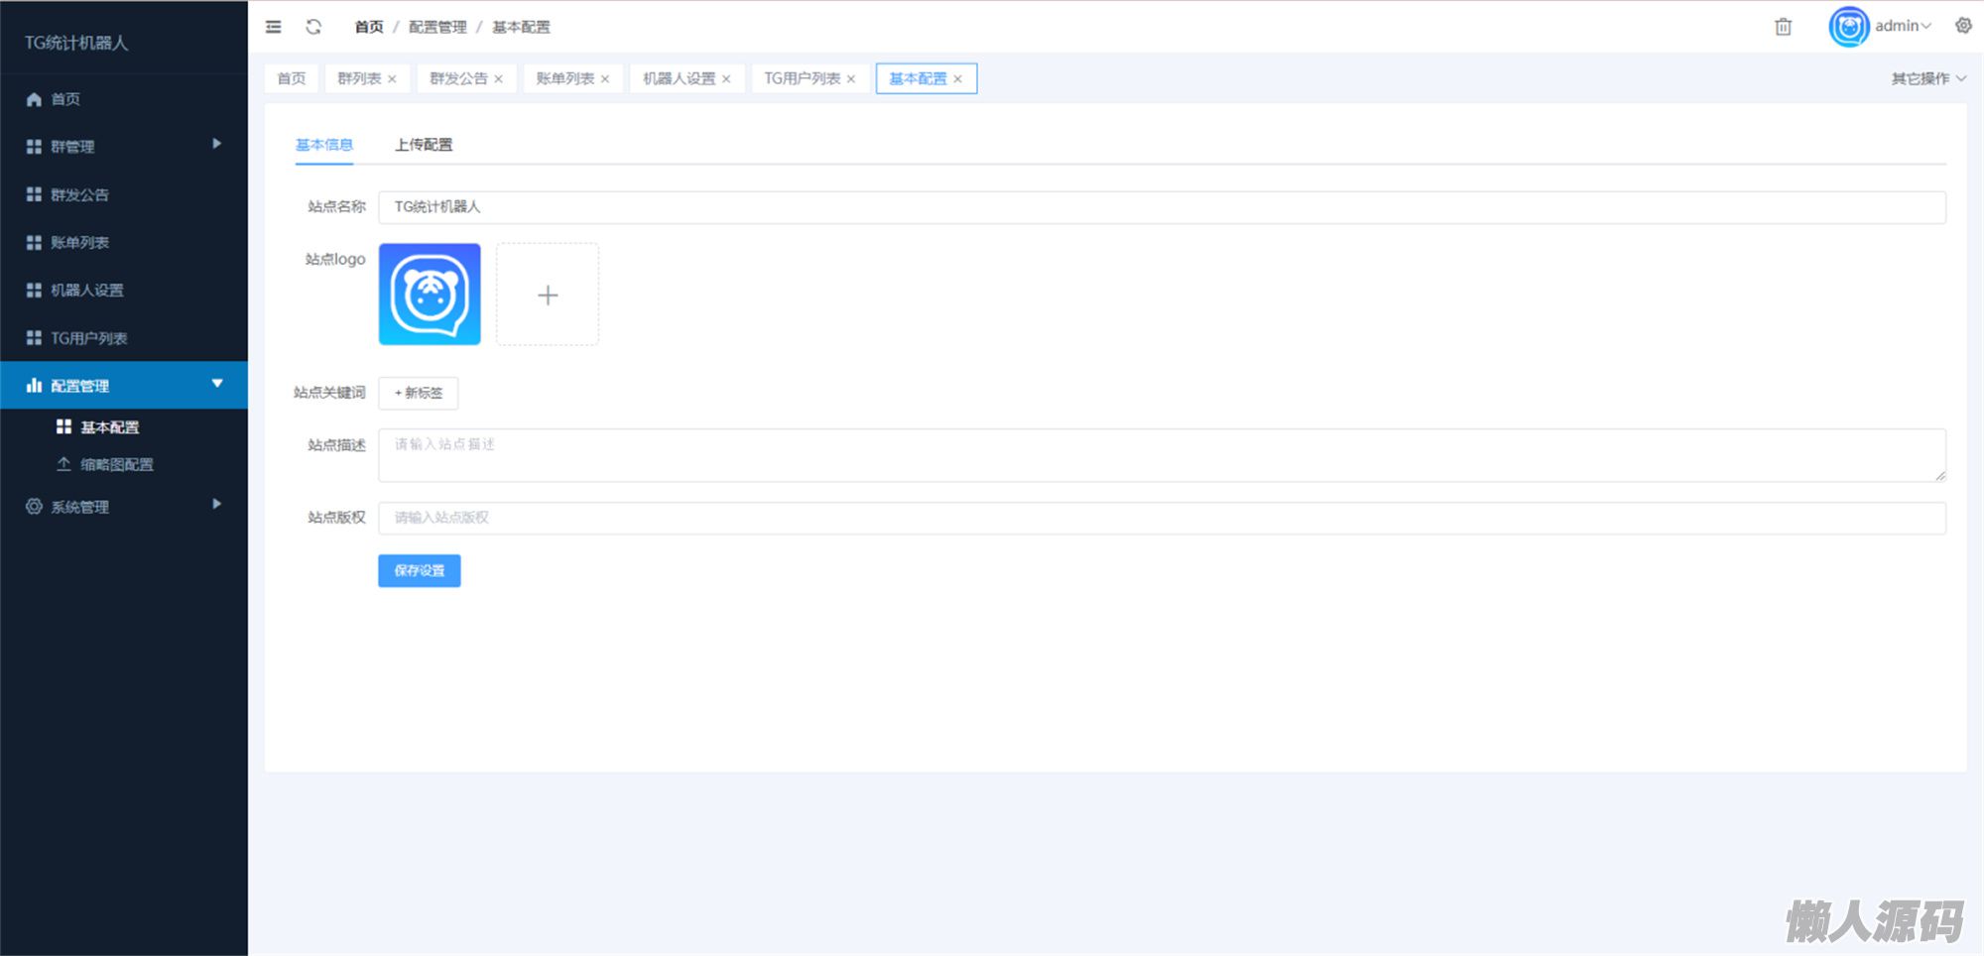1984x956 pixels.
Task: Click the home icon in sidebar
Action: coord(34,99)
